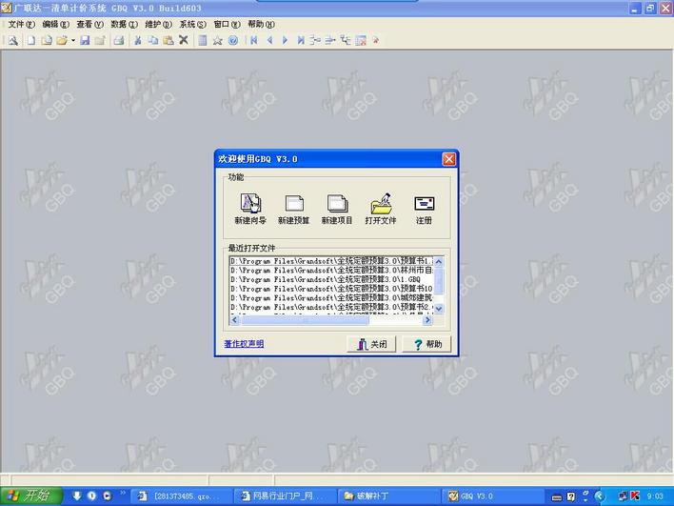The width and height of the screenshot is (674, 506).
Task: Switch to the 破解补丁 taskbar folder
Action: pos(389,496)
